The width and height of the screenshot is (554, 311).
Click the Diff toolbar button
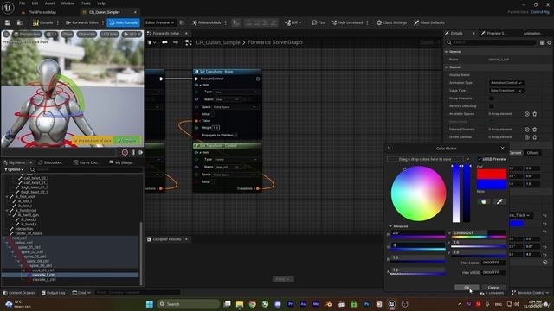pyautogui.click(x=293, y=22)
